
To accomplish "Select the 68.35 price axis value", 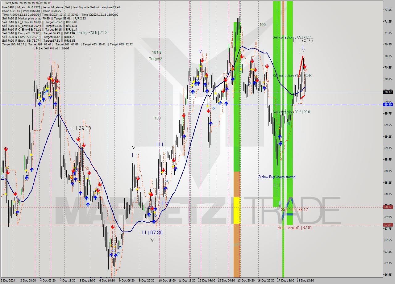I will coord(389,194).
